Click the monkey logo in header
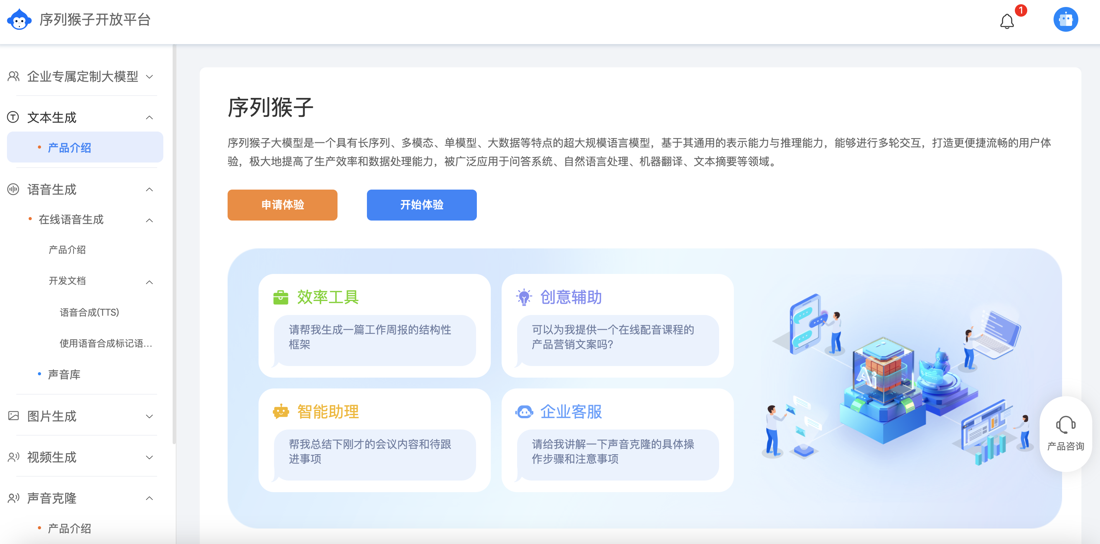Image resolution: width=1100 pixels, height=544 pixels. (x=19, y=20)
